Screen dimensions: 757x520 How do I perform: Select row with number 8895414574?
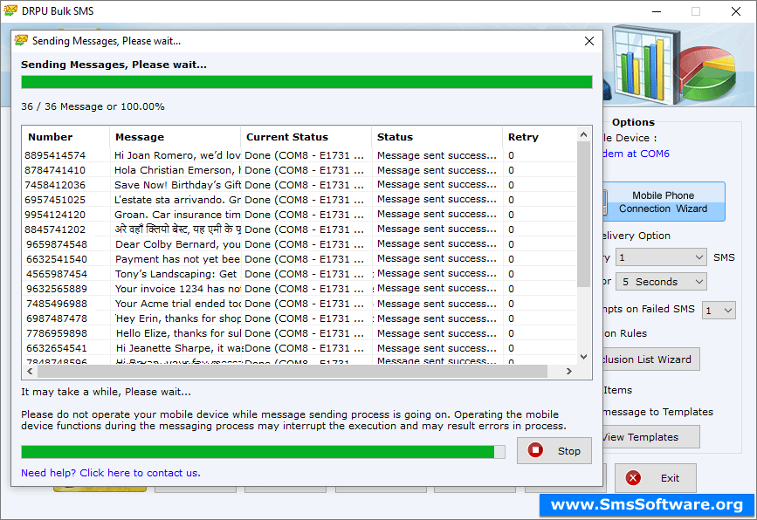tap(299, 155)
